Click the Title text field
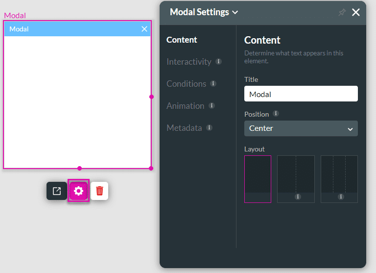The width and height of the screenshot is (376, 273). (301, 94)
